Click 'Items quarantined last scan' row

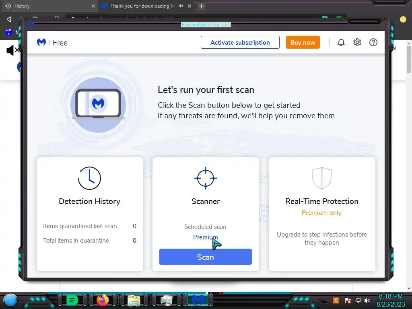(90, 226)
